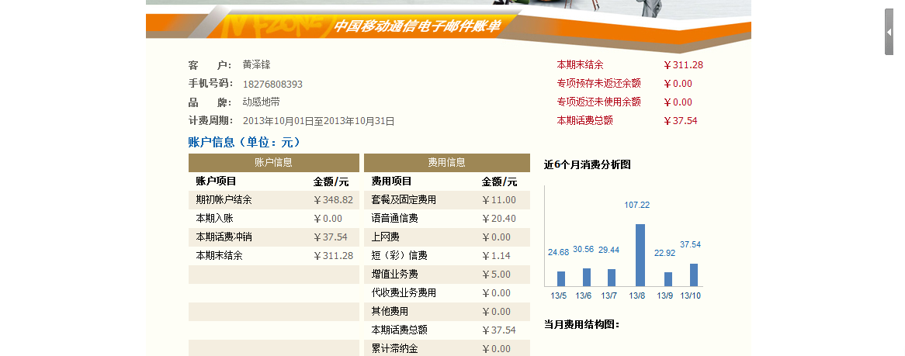This screenshot has width=905, height=356.
Task: Select the 语音通信费 row
Action: (446, 219)
